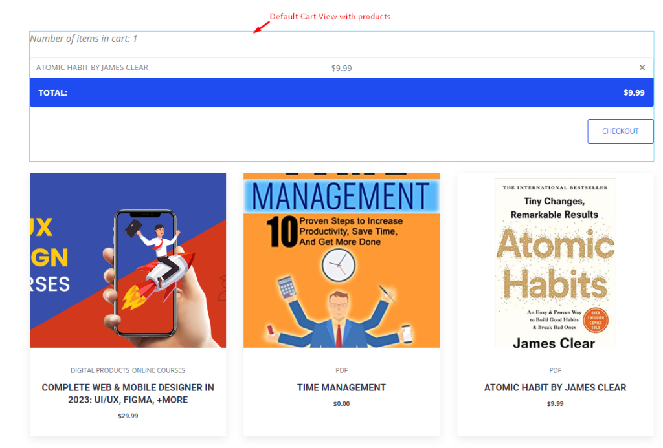Click the TOTAL: label in cart
The width and height of the screenshot is (663, 448).
[x=53, y=93]
